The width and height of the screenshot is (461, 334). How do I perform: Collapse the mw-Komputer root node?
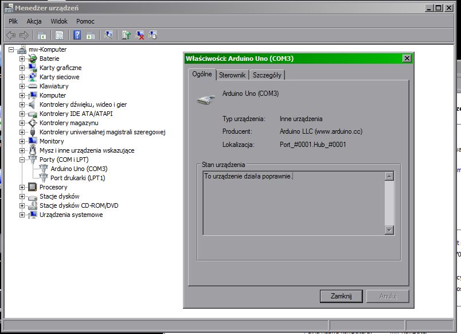(11, 49)
